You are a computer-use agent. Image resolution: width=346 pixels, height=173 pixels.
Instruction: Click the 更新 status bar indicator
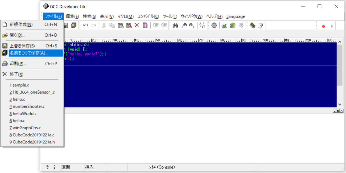[x=66, y=167]
